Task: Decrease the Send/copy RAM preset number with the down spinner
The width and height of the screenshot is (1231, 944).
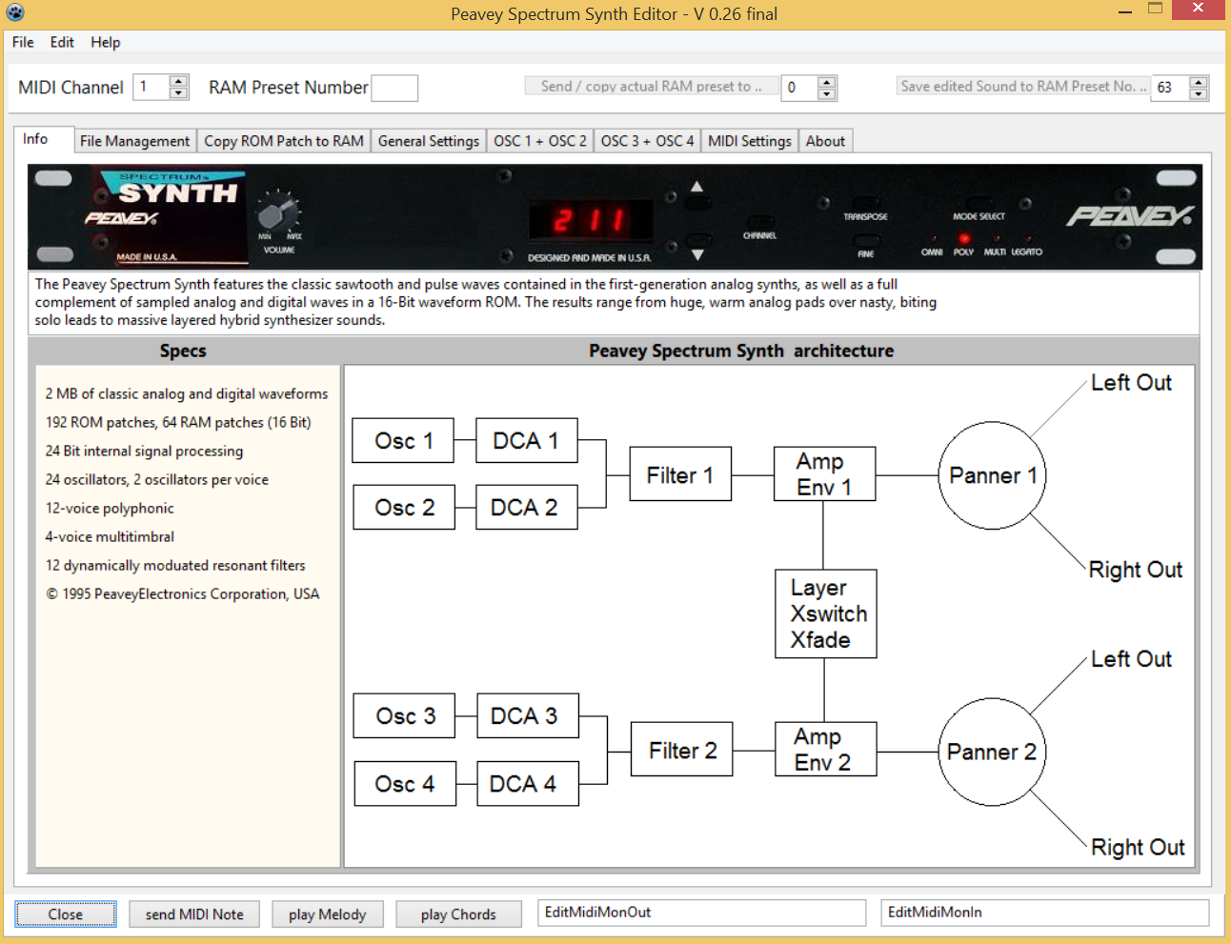Action: 826,93
